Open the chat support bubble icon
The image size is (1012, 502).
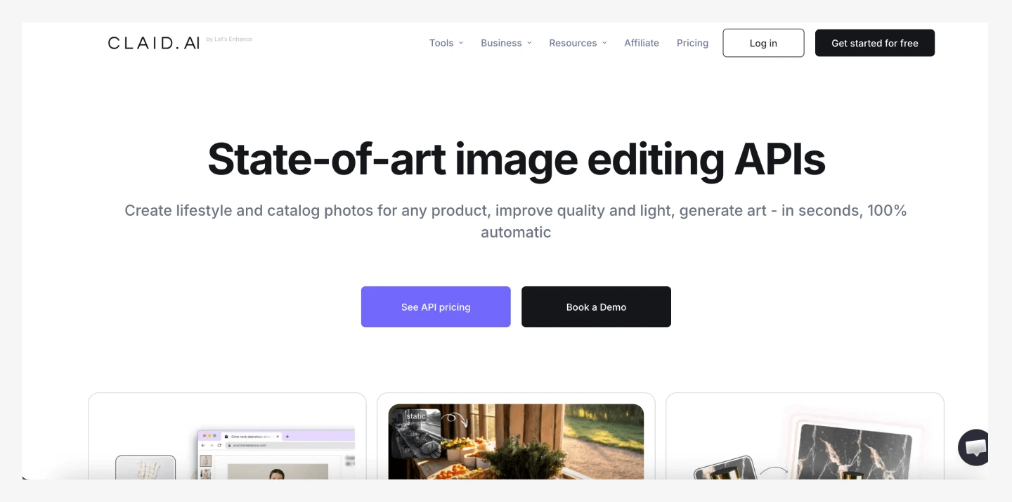(974, 447)
